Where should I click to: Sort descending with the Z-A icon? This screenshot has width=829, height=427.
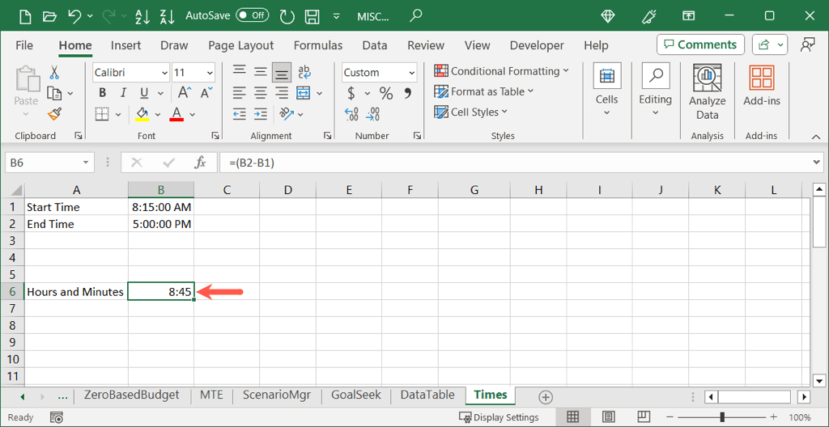click(x=167, y=16)
